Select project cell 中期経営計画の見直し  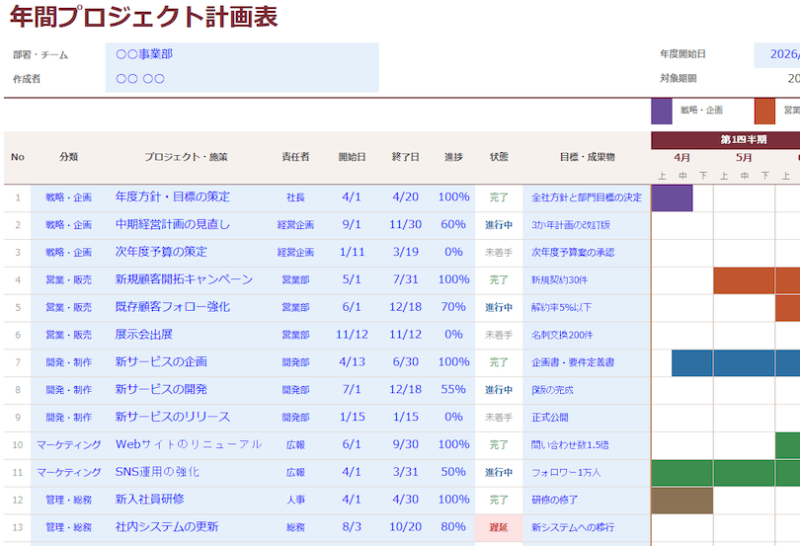(x=188, y=225)
